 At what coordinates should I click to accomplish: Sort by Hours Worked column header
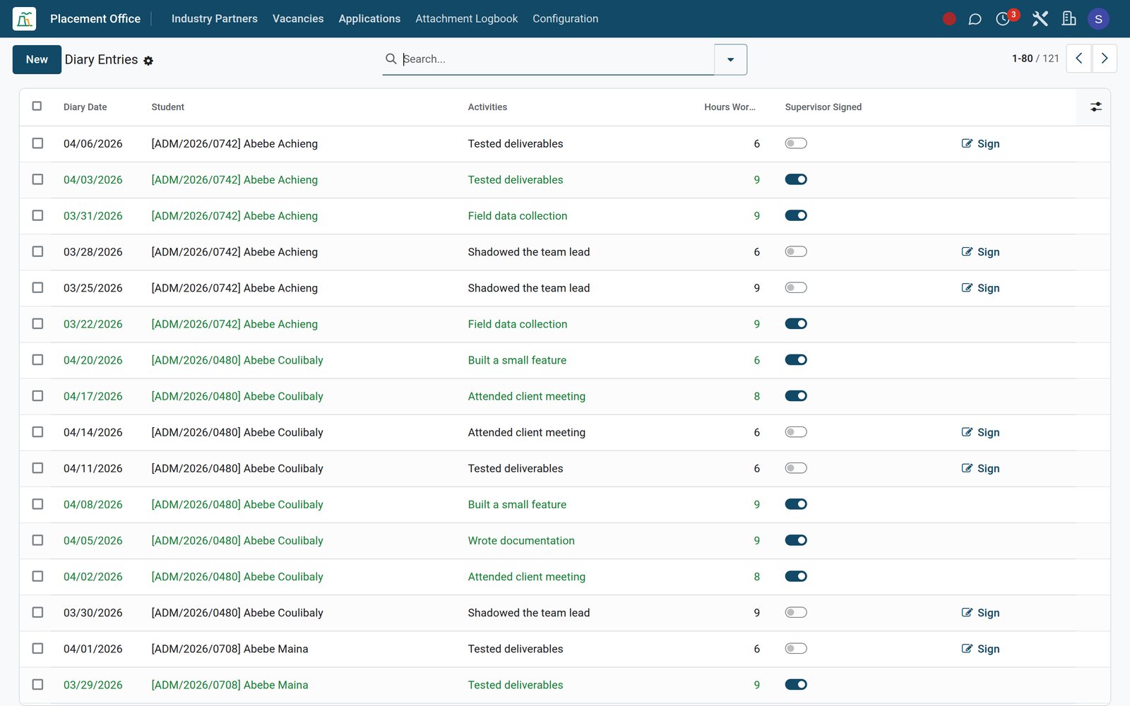(x=730, y=107)
